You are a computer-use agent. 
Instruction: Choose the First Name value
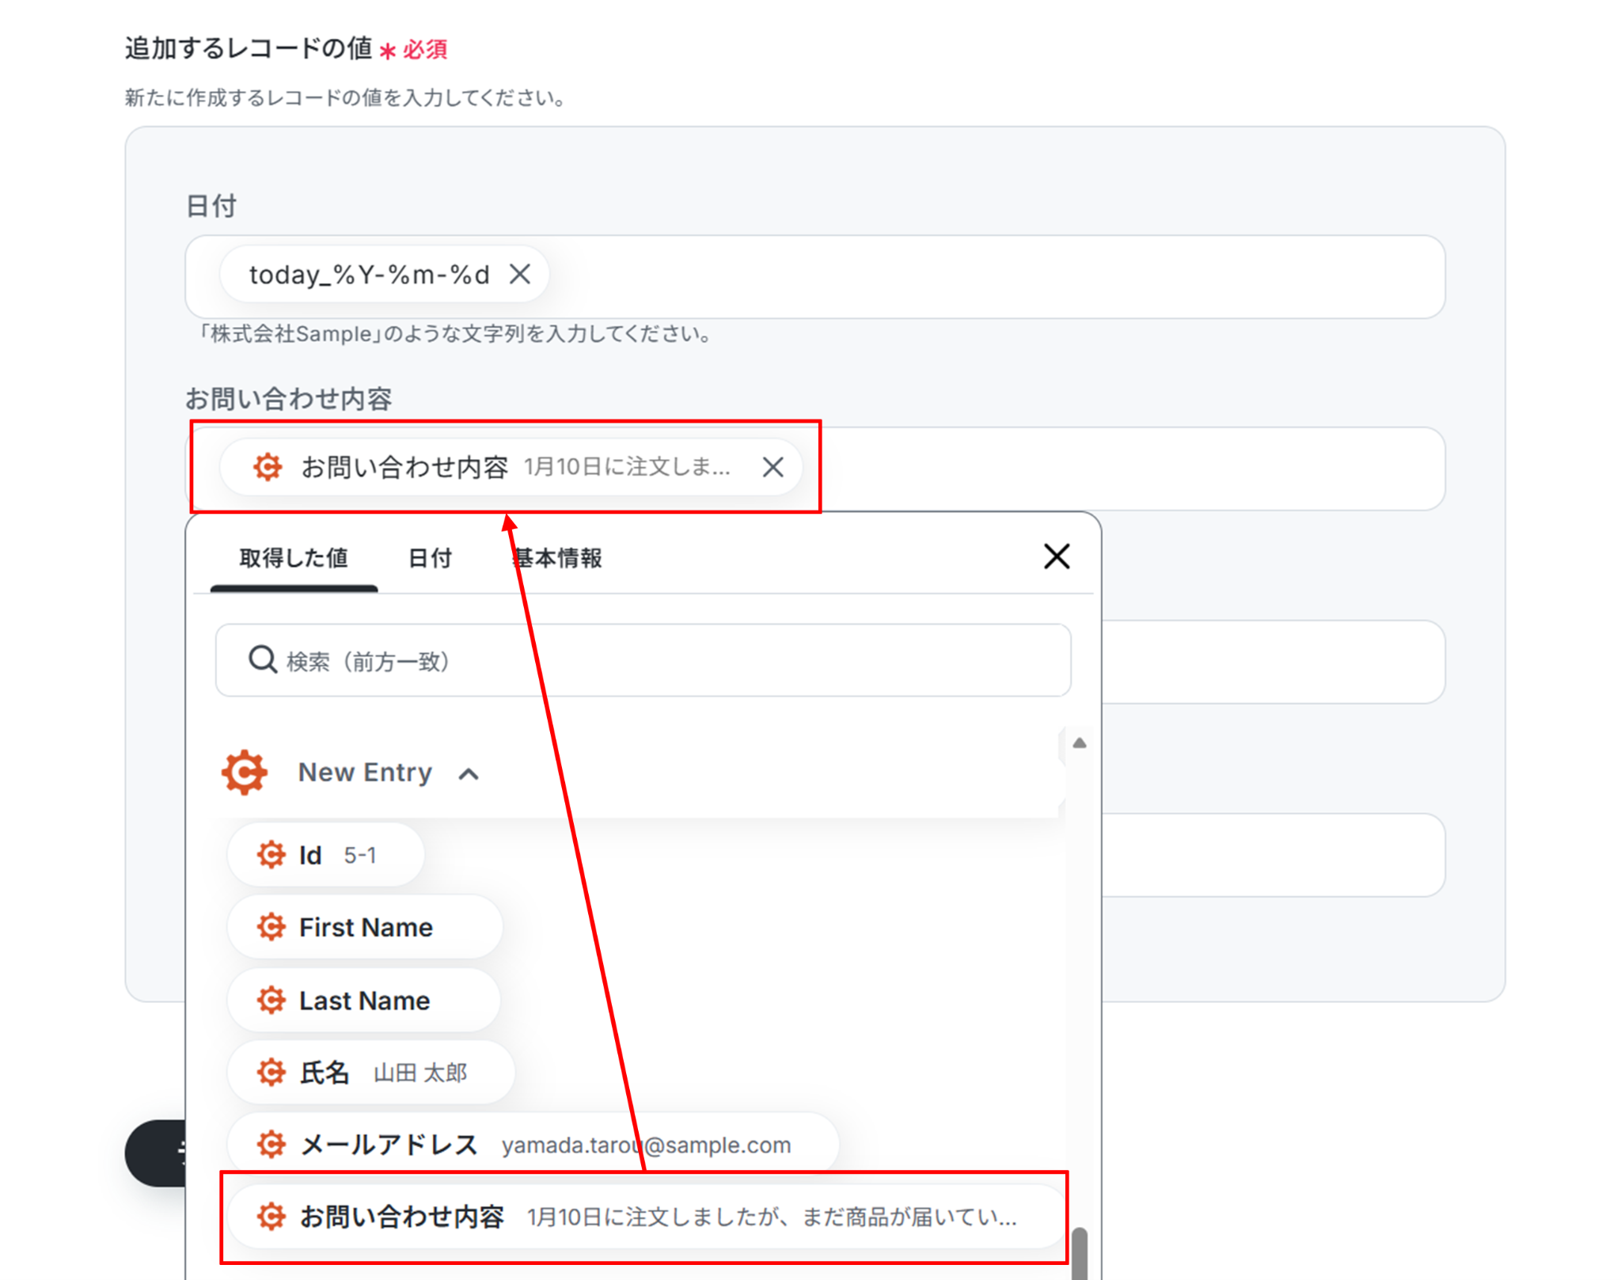coord(365,927)
